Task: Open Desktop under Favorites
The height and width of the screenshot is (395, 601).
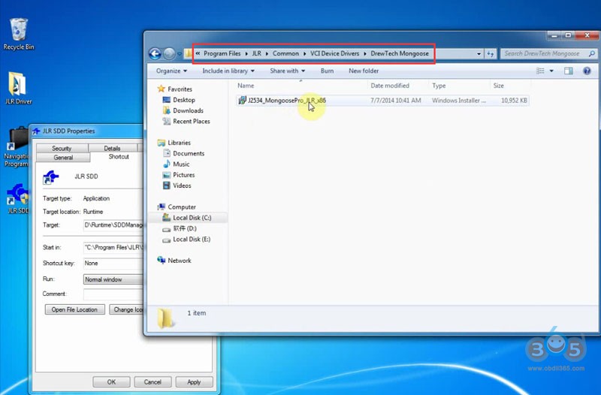Action: [184, 100]
